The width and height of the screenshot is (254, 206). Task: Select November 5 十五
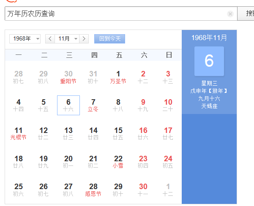pyautogui.click(x=44, y=106)
